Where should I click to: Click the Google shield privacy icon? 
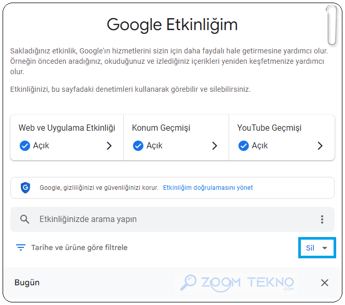pyautogui.click(x=25, y=188)
